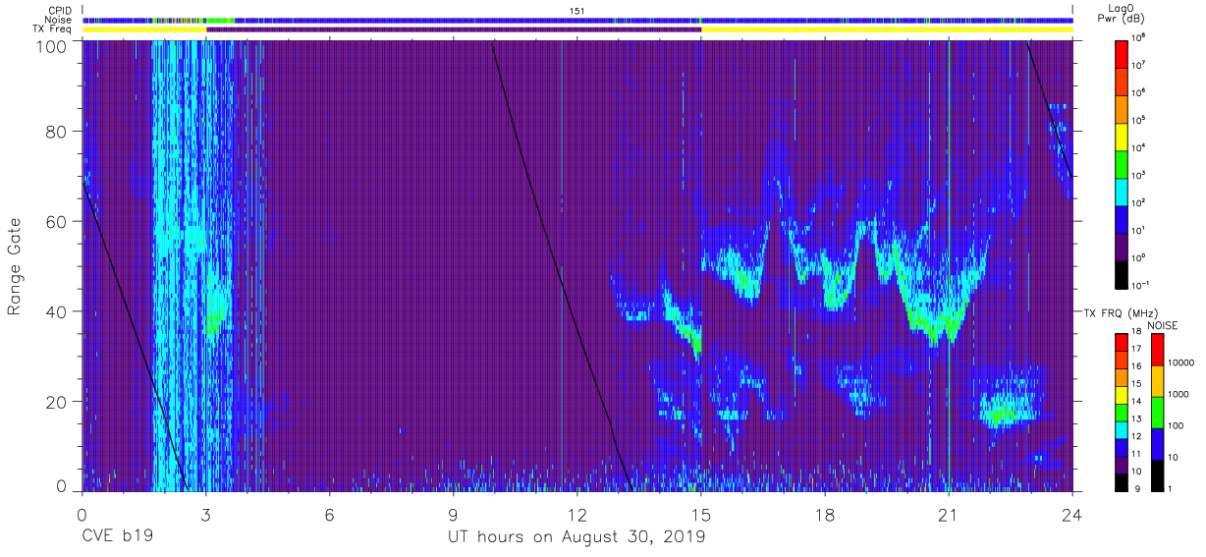
Task: Click the y-axis tick label '40'
Action: tap(55, 311)
